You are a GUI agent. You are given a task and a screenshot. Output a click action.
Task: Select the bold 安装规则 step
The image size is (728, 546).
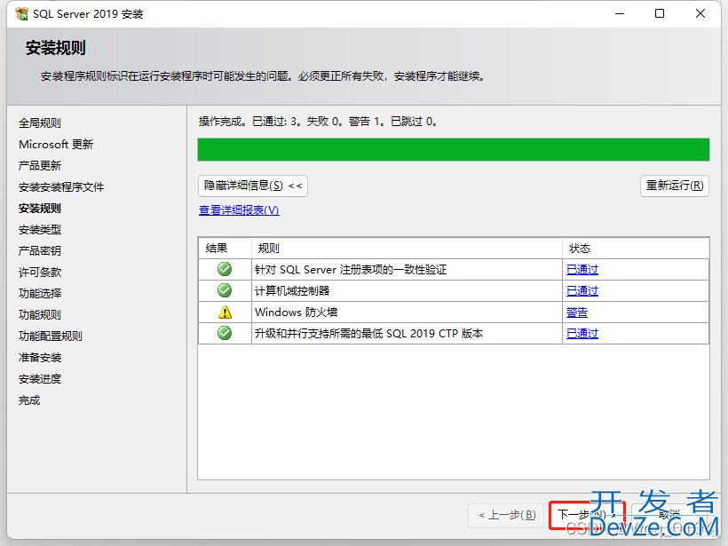[40, 209]
